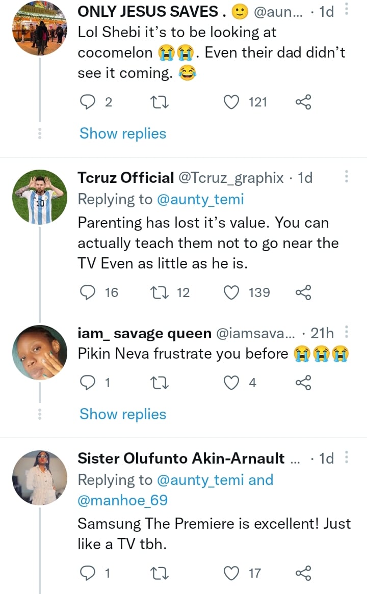Show replies under the cocomelon tweet

click(x=123, y=133)
